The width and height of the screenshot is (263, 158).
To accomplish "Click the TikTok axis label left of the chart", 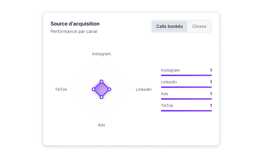I will tap(61, 89).
